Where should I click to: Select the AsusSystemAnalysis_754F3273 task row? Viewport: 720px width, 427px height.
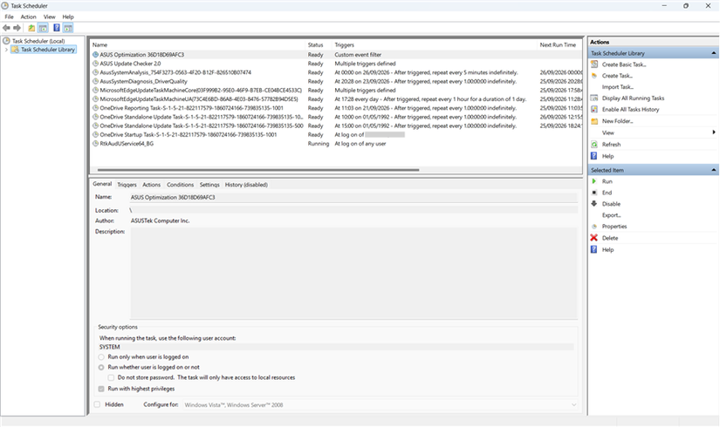[x=336, y=72]
